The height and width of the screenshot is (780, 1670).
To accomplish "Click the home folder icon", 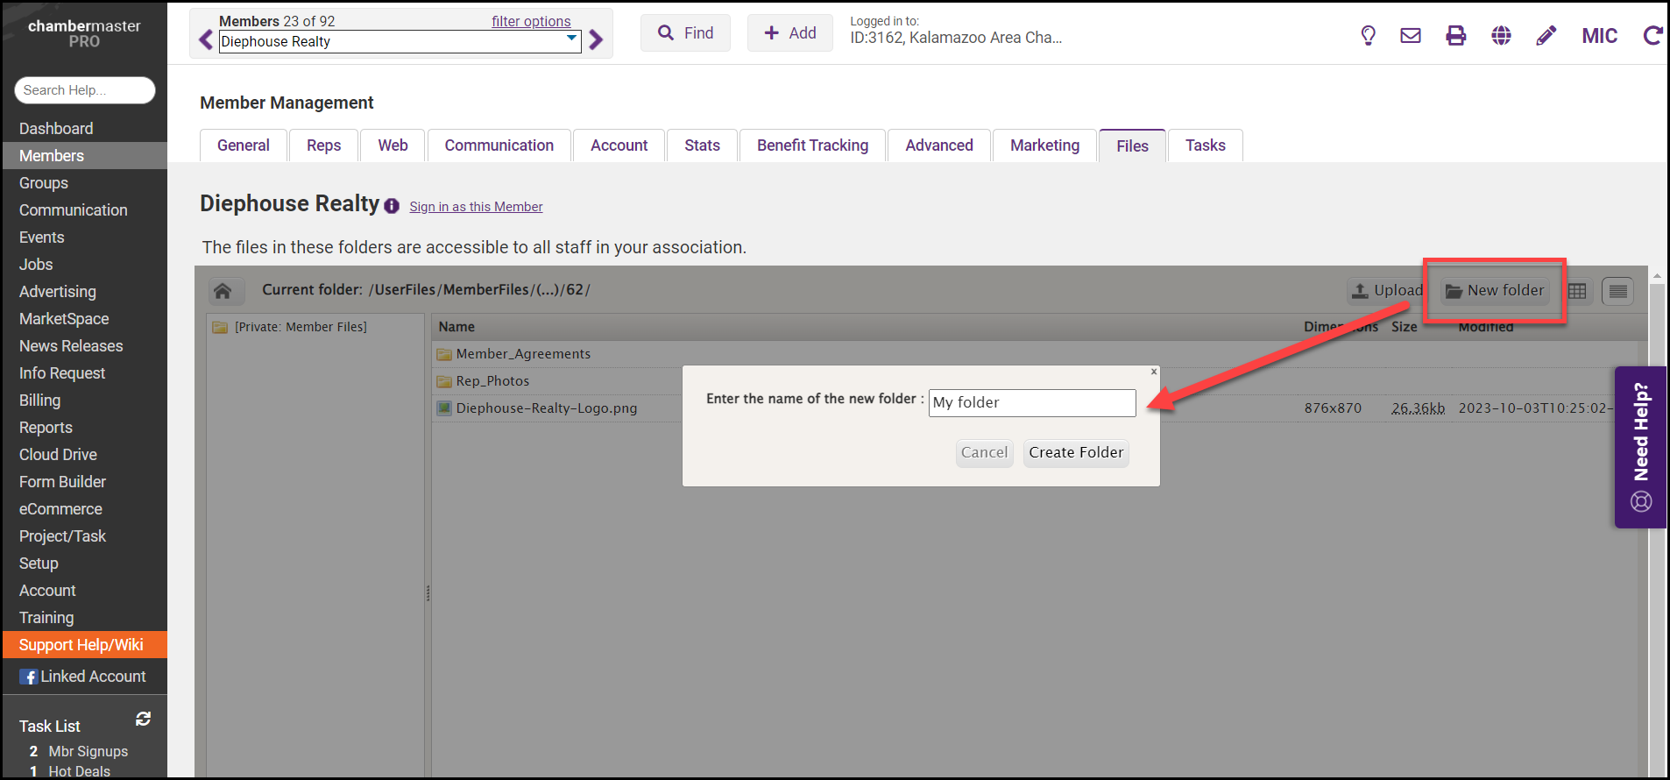I will pyautogui.click(x=223, y=291).
